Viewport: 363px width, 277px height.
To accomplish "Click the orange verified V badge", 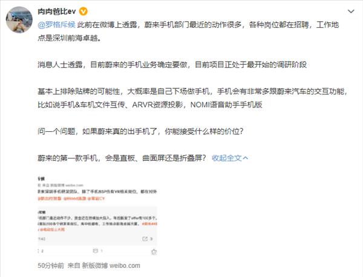I will click(83, 11).
